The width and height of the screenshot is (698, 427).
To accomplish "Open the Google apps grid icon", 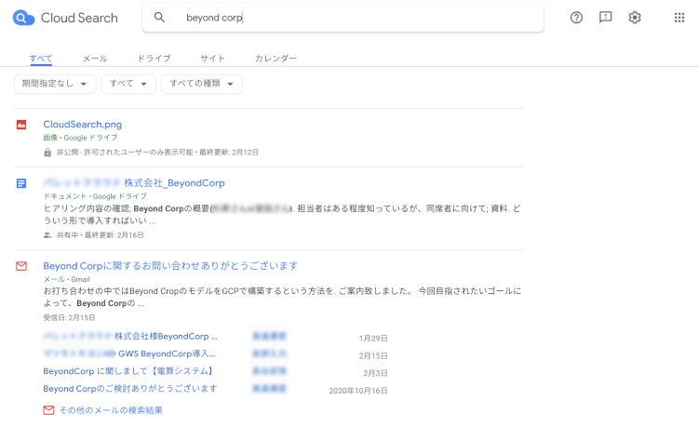I will pos(678,18).
